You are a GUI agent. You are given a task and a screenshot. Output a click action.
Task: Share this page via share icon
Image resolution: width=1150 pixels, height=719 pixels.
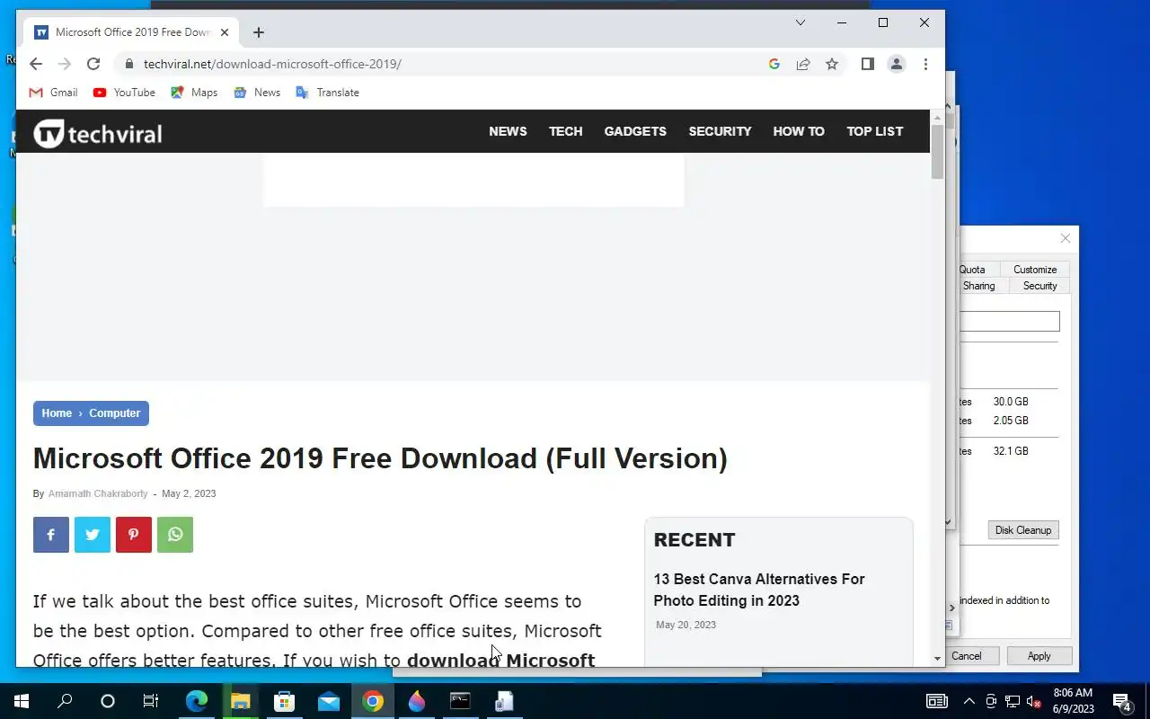coord(803,64)
